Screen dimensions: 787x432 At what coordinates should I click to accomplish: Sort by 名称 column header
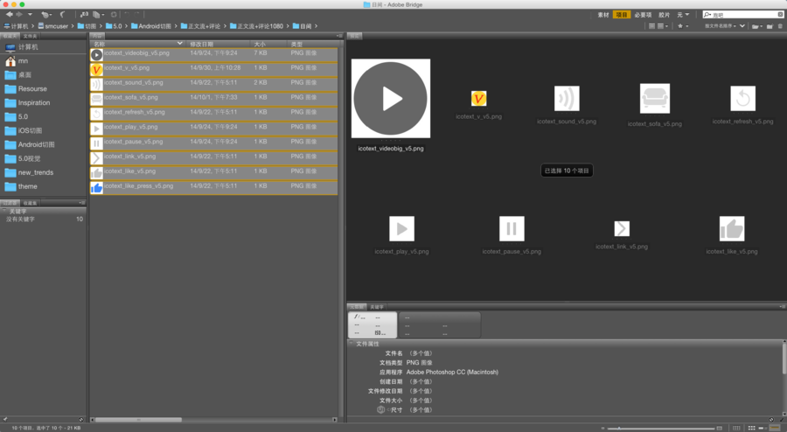[137, 44]
